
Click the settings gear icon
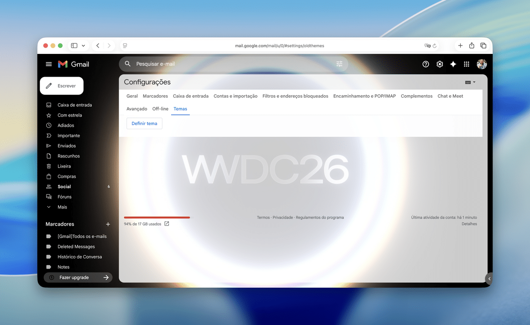pyautogui.click(x=440, y=64)
